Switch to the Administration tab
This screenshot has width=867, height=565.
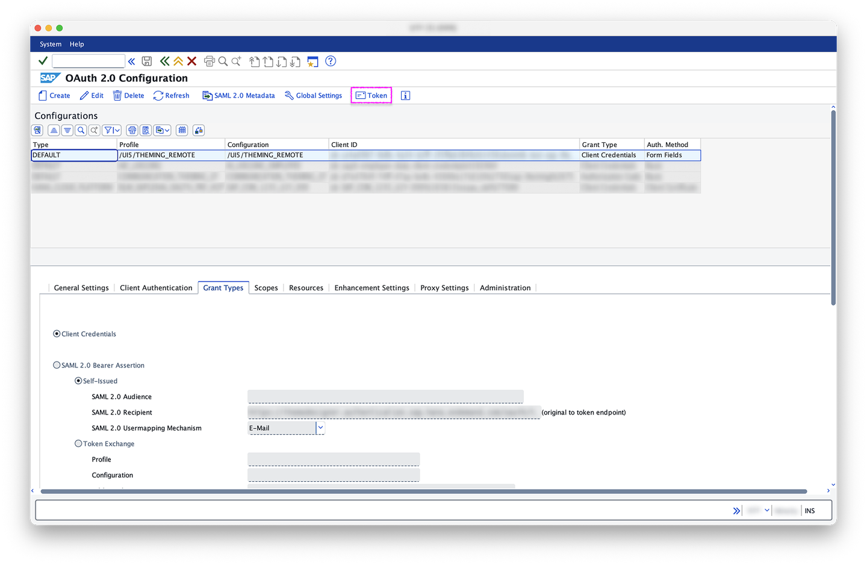505,288
